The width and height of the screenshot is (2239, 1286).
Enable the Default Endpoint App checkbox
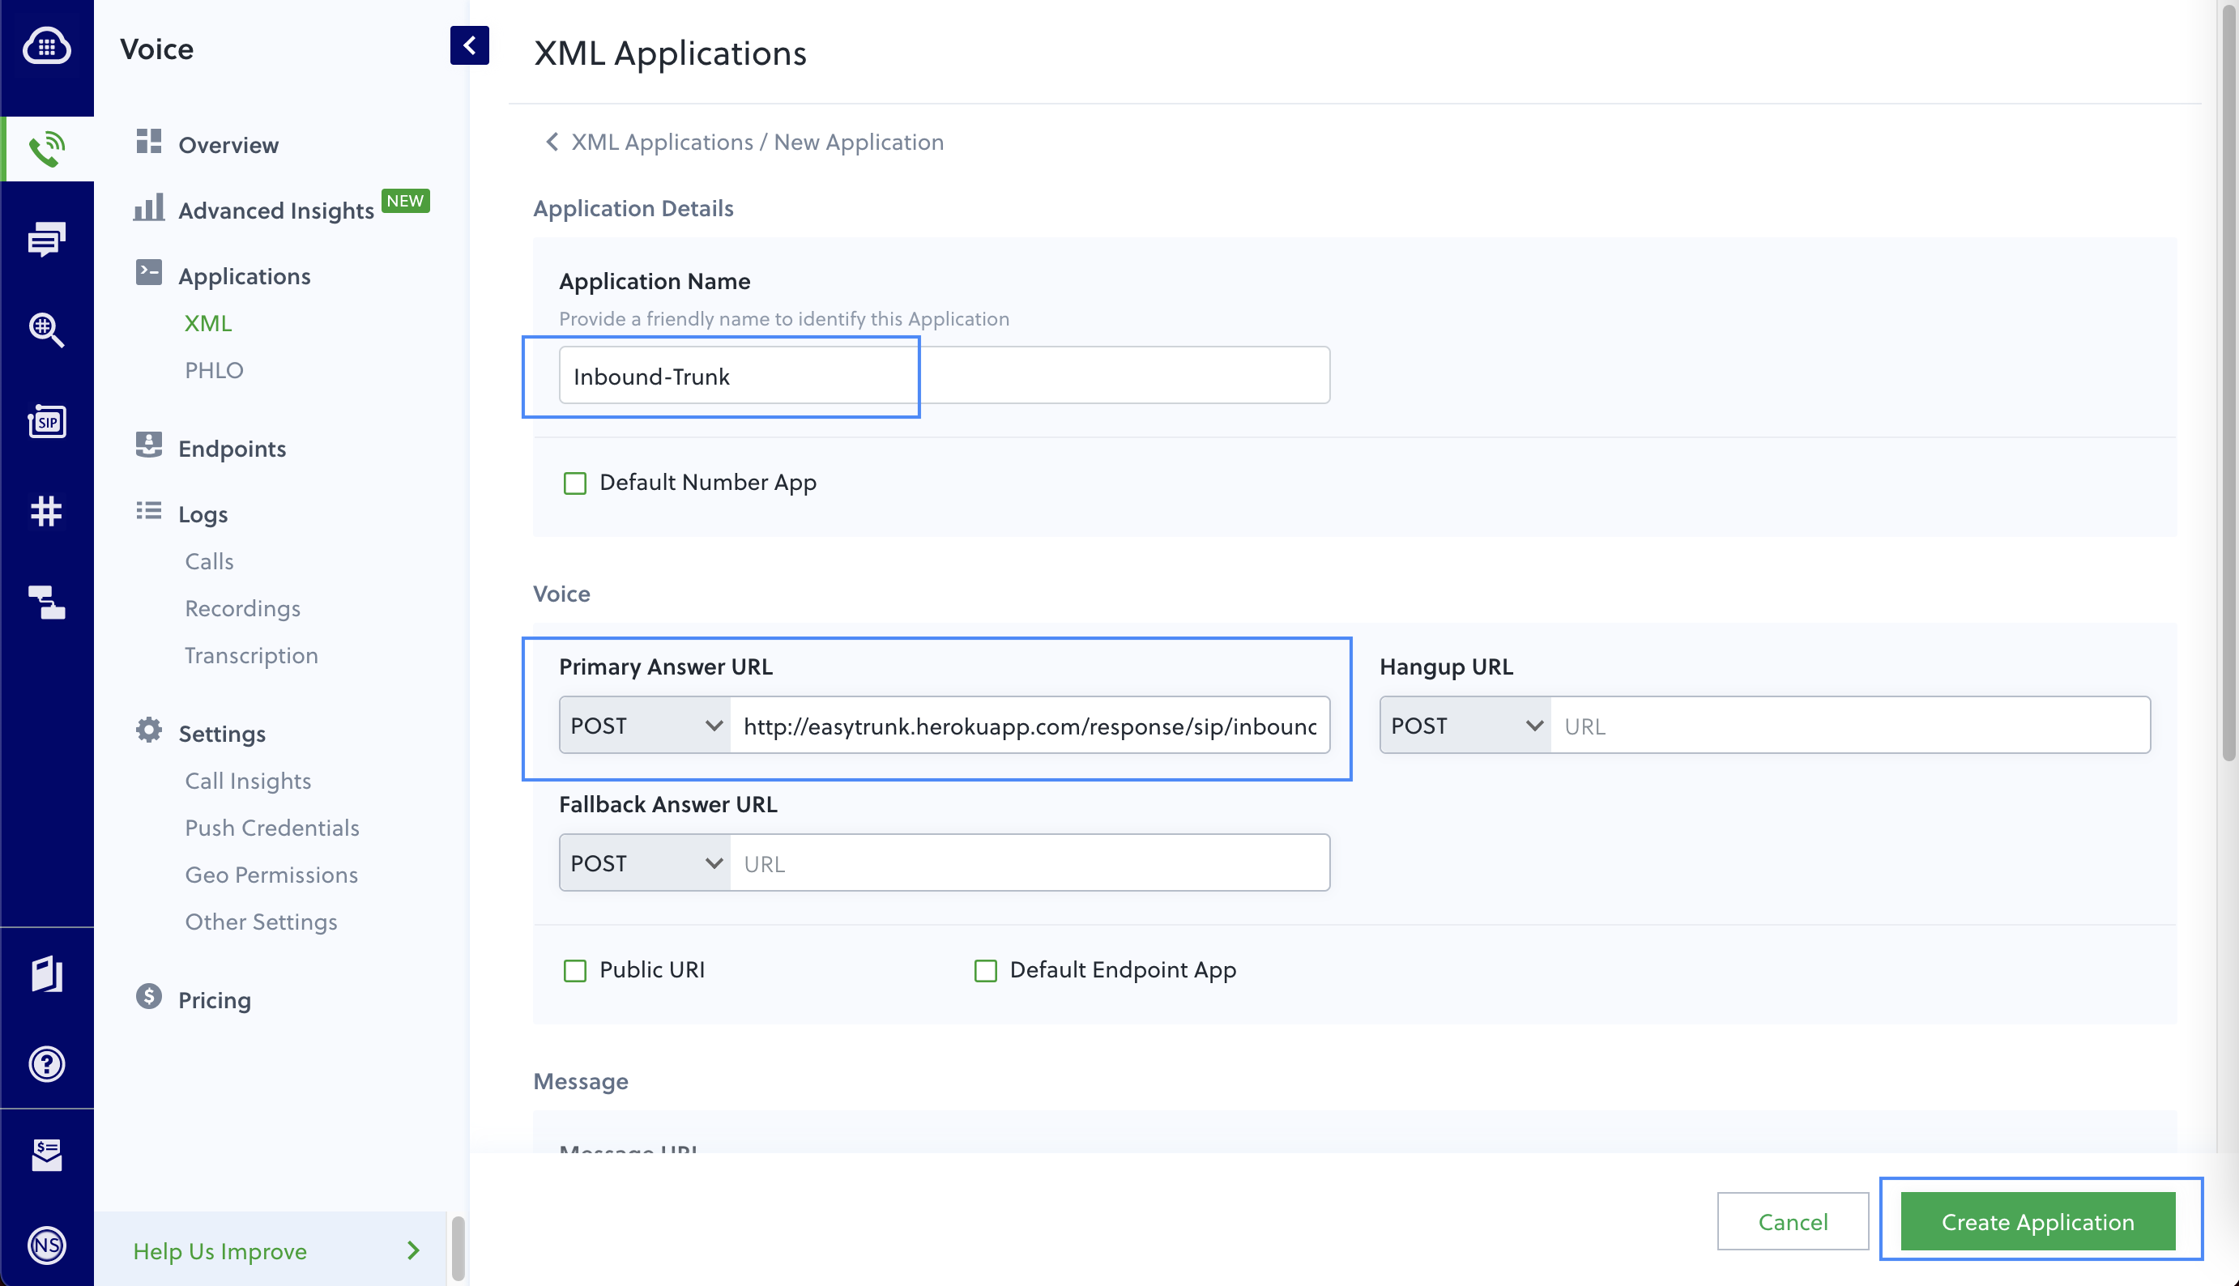tap(986, 971)
